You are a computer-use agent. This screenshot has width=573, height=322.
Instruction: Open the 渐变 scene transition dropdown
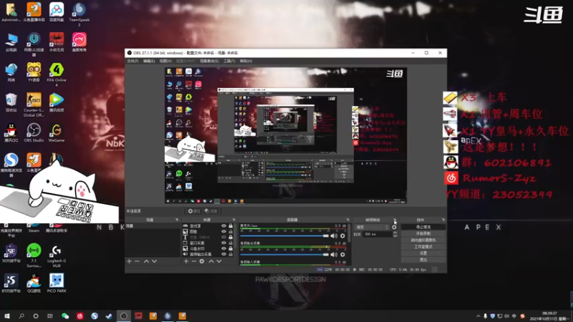pos(372,227)
